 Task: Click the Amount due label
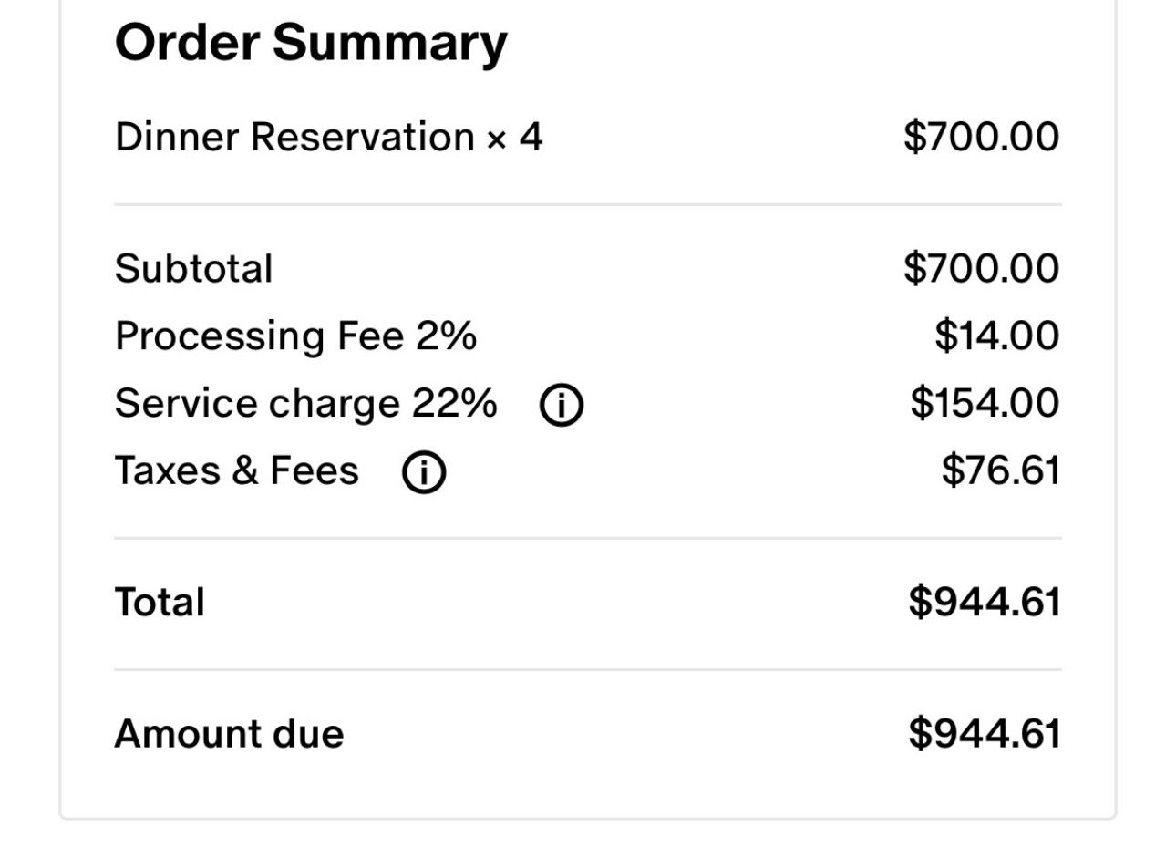(230, 732)
